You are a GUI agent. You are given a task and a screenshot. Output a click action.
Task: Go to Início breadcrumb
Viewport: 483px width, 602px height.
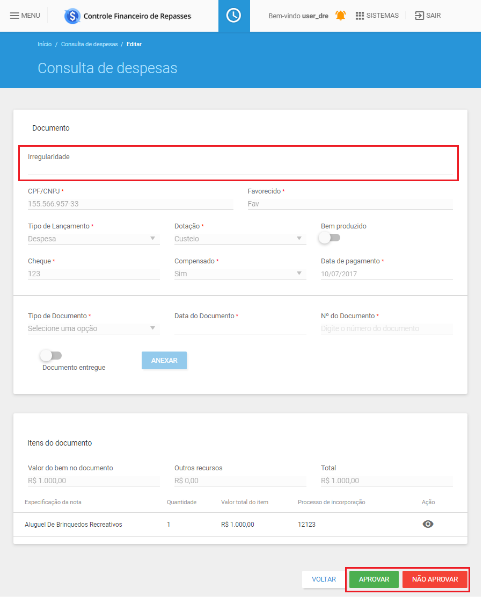pyautogui.click(x=45, y=44)
